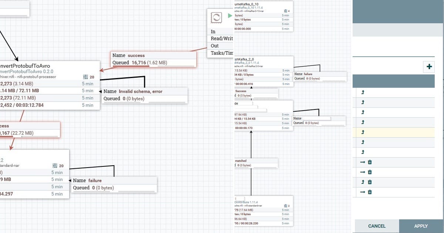Click the Tasks/Time row of the central processor

click(x=221, y=53)
